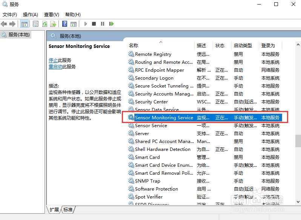Click the gear icon of RPC Endpoint Mapper

[131, 70]
